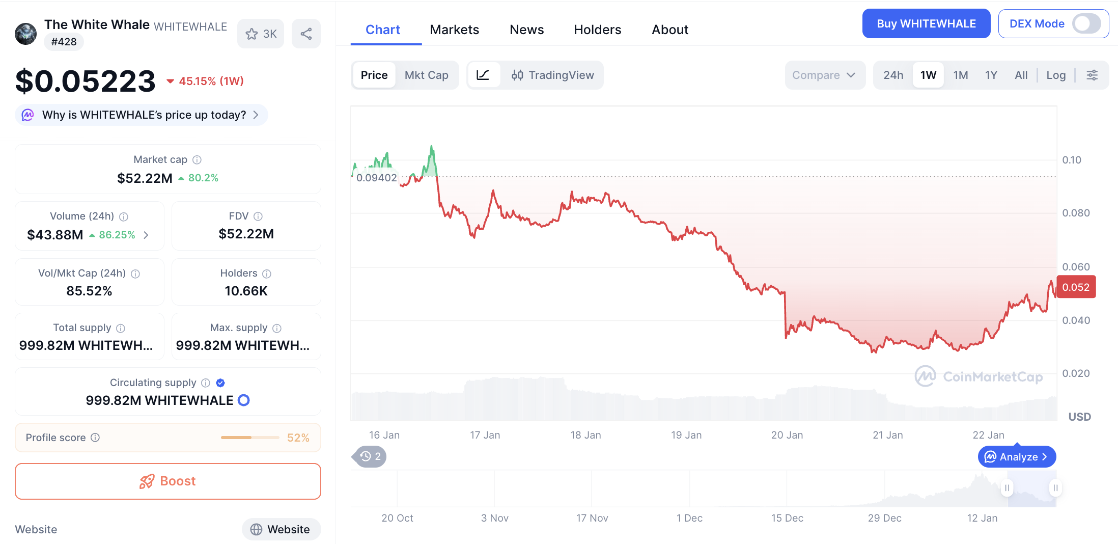Click the Buy WHITEWHALE button
1118x544 pixels.
coord(926,24)
